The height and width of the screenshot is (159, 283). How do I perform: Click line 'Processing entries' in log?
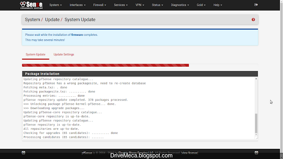tap(54, 96)
